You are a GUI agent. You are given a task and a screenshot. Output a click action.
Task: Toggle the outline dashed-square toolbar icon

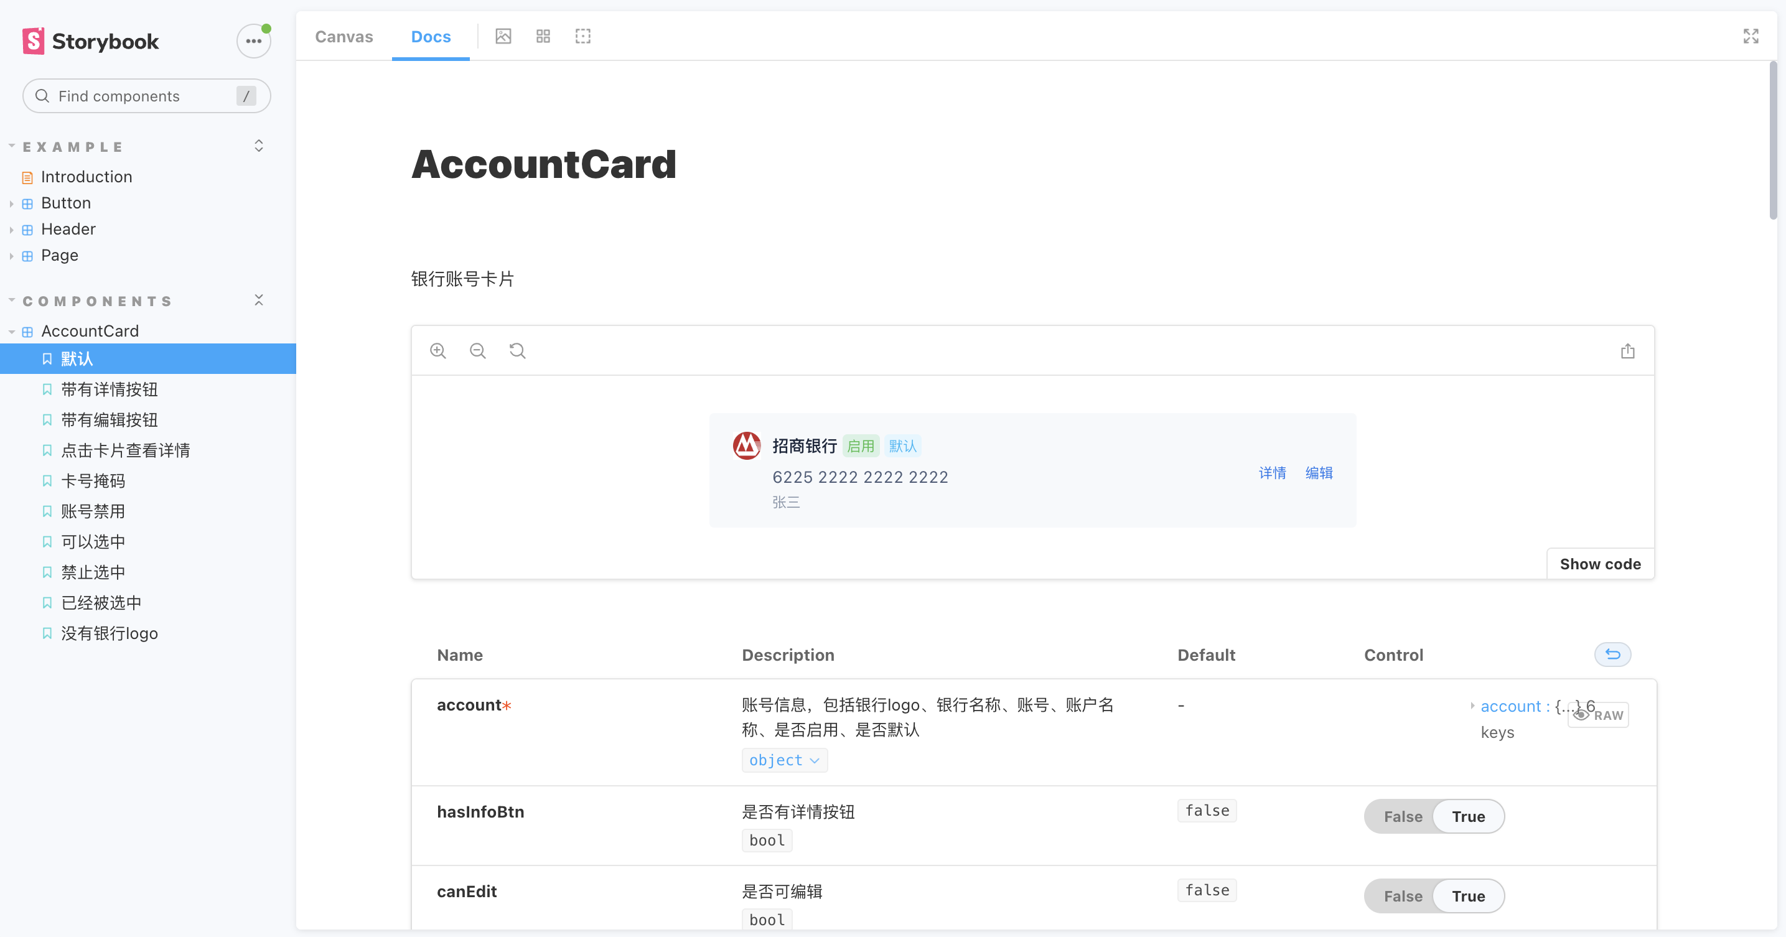[583, 36]
